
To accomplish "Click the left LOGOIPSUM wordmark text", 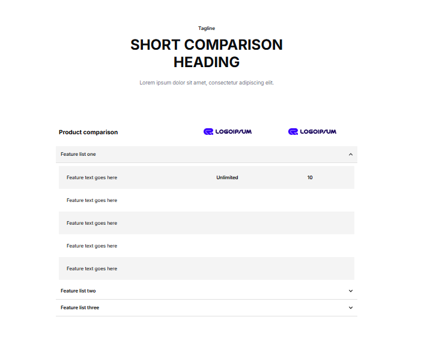I will click(234, 132).
